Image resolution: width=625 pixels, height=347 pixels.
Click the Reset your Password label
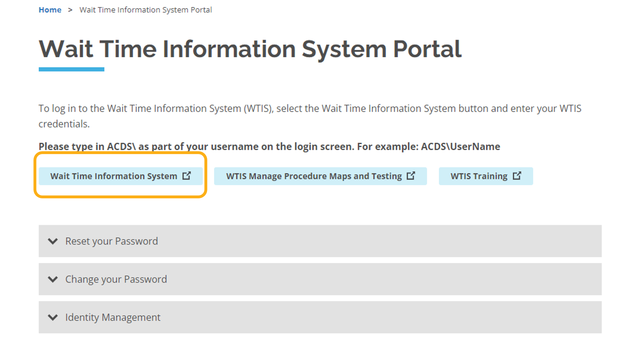tap(111, 241)
